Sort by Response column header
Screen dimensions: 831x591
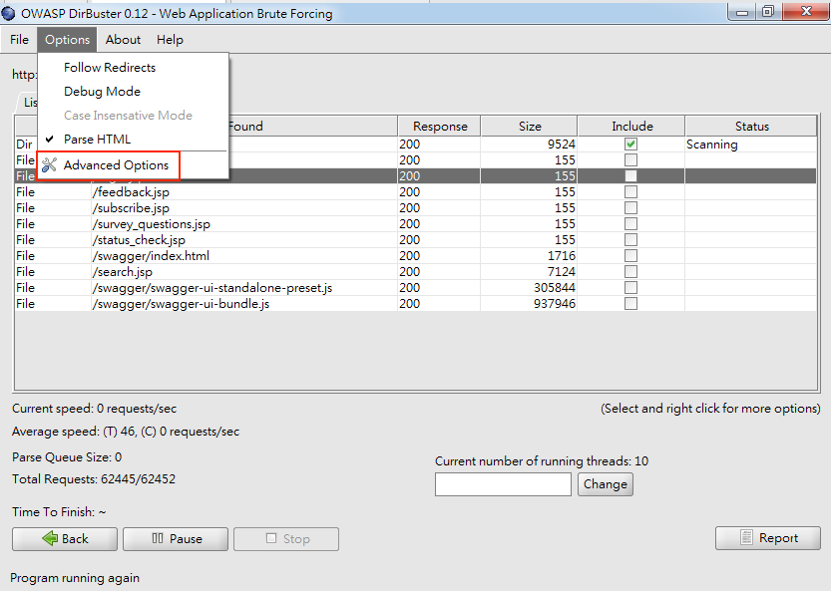tap(439, 126)
